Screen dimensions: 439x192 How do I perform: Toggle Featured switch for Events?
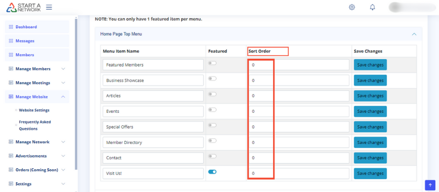[x=212, y=110]
